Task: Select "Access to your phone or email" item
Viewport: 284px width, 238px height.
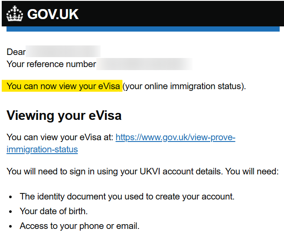Action: click(79, 226)
